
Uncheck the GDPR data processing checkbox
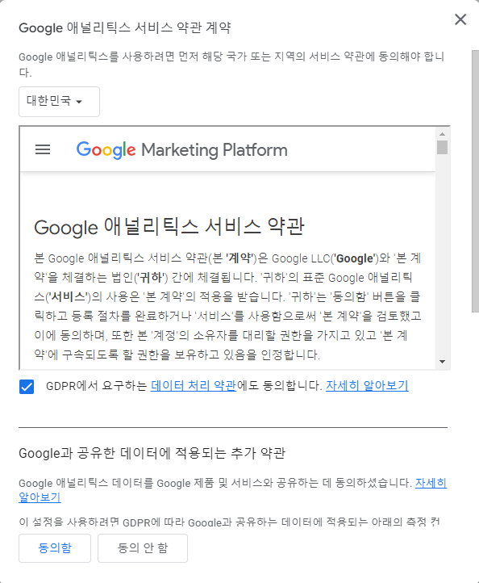point(27,387)
